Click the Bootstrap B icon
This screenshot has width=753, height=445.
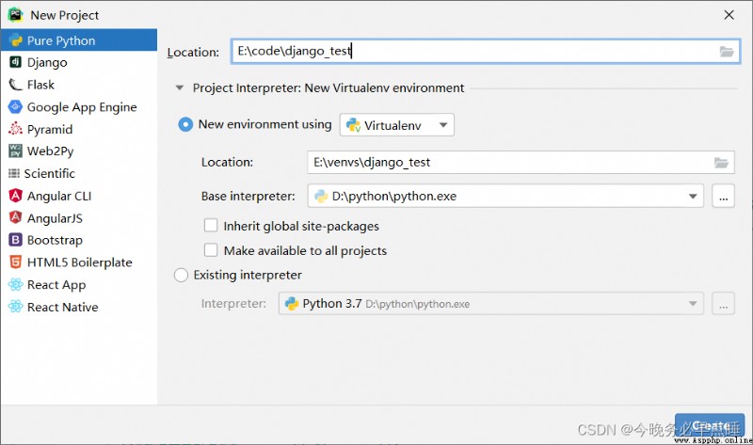(x=16, y=240)
